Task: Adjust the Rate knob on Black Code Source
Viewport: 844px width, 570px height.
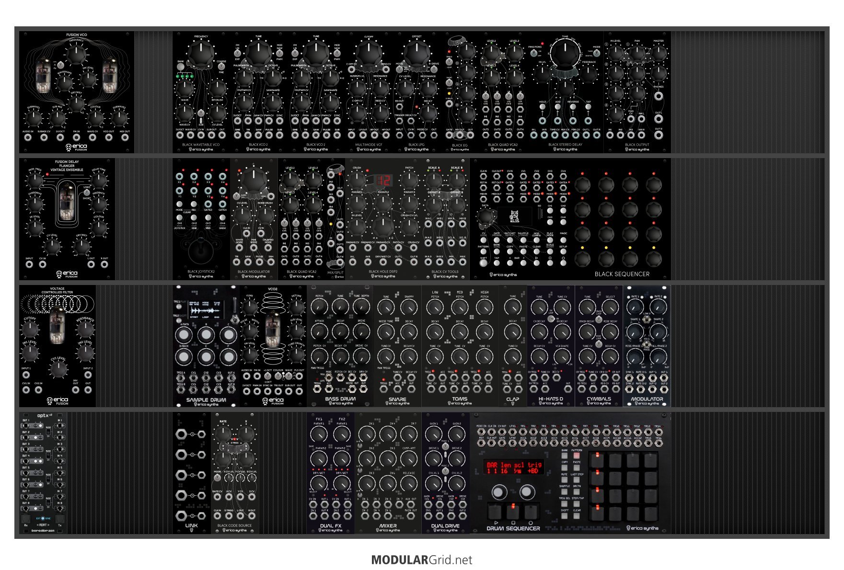Action: pyautogui.click(x=223, y=433)
